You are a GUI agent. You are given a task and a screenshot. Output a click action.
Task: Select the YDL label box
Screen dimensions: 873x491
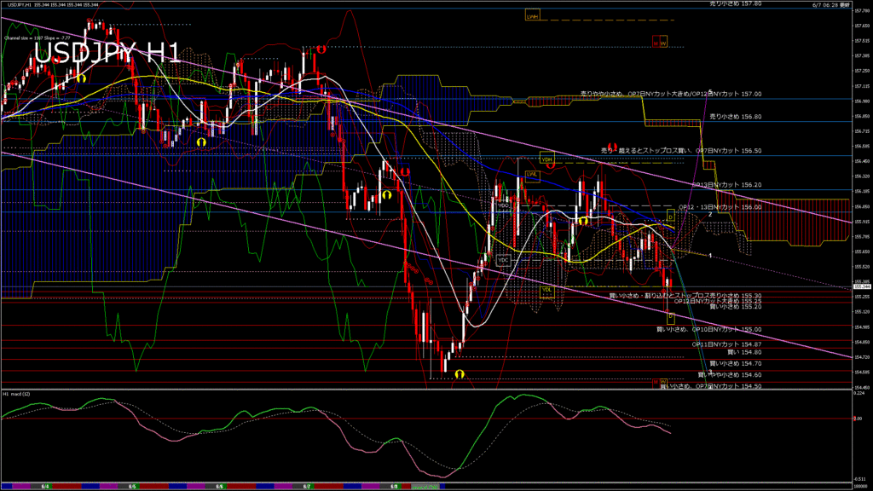coord(546,289)
